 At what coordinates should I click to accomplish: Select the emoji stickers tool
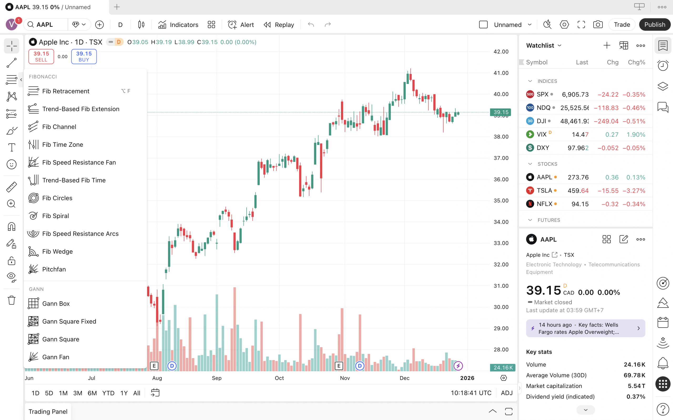pyautogui.click(x=11, y=164)
